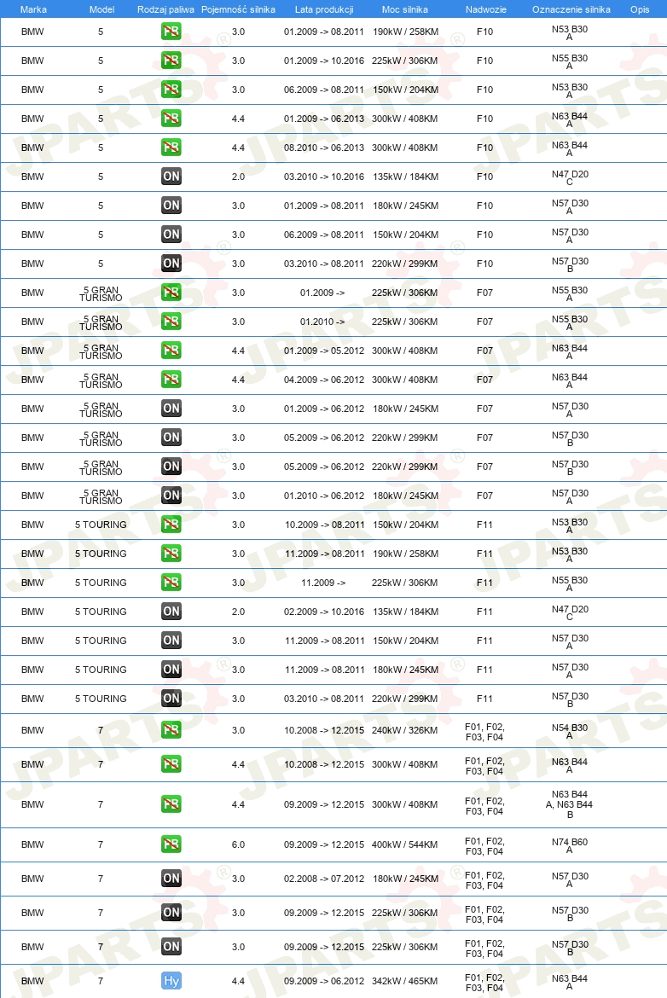This screenshot has width=667, height=998.
Task: Click the Nadwozie column header
Action: tap(485, 9)
